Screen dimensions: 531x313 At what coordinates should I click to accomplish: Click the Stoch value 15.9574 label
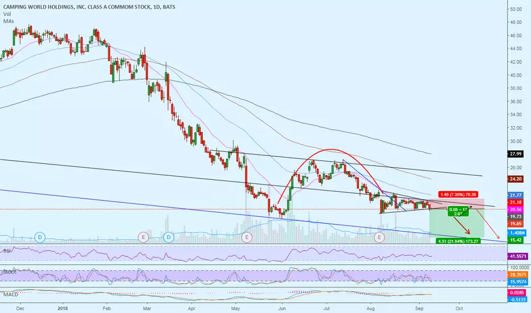pos(518,282)
